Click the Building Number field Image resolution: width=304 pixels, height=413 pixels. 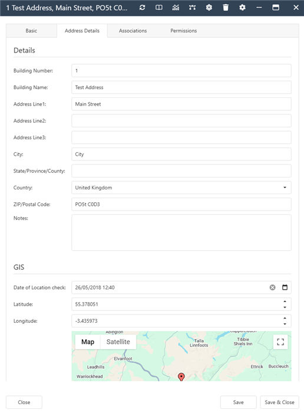pyautogui.click(x=181, y=71)
